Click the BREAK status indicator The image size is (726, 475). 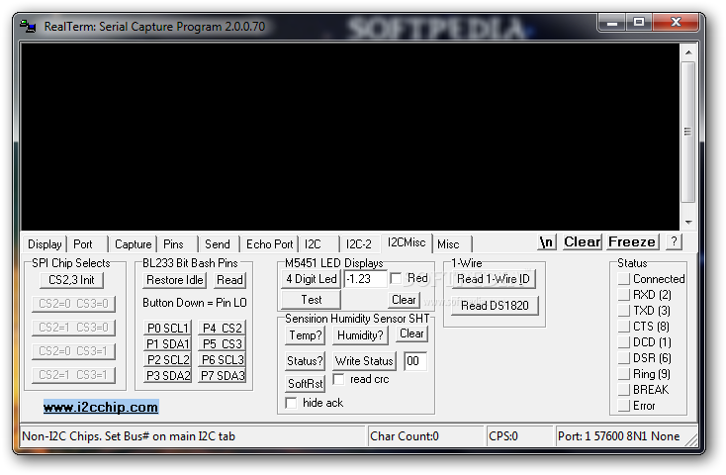pos(624,390)
